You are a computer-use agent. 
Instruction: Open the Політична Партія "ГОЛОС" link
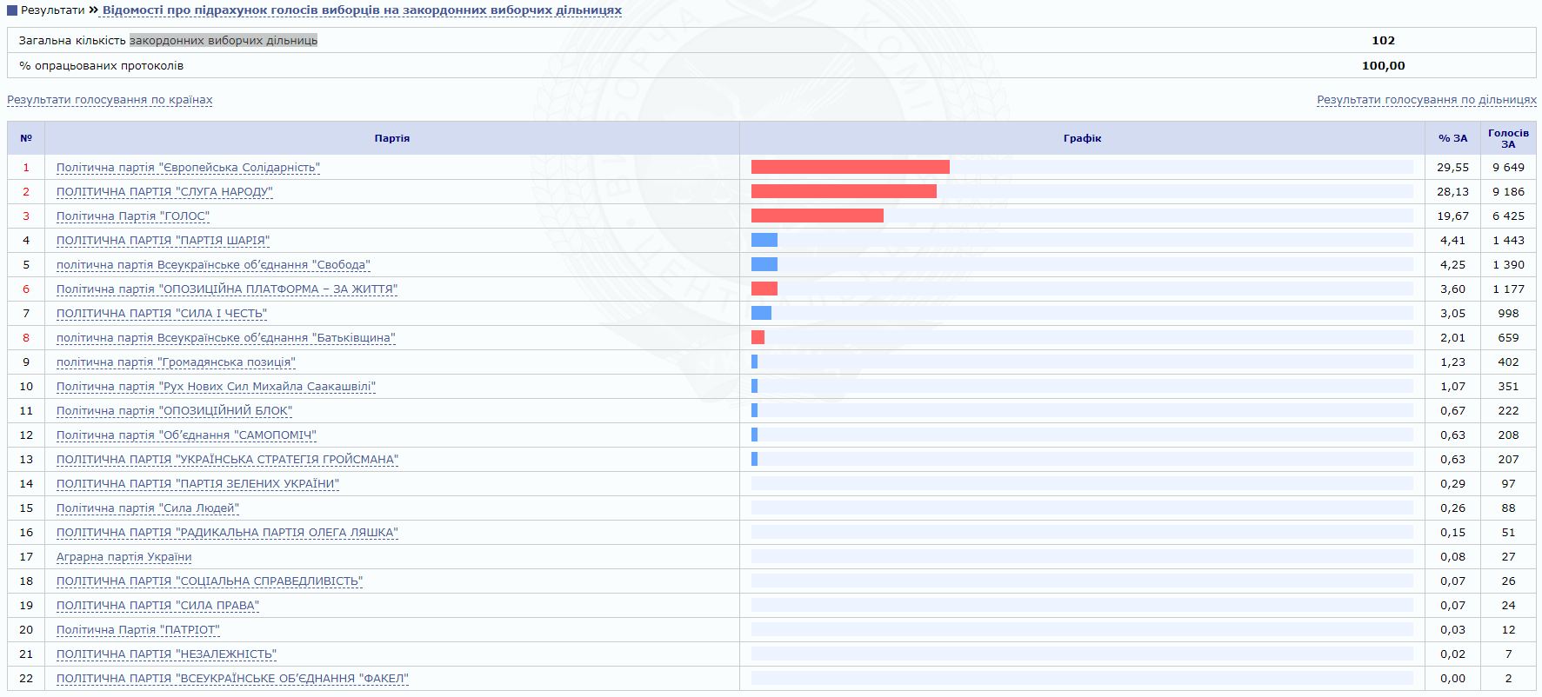pyautogui.click(x=133, y=216)
